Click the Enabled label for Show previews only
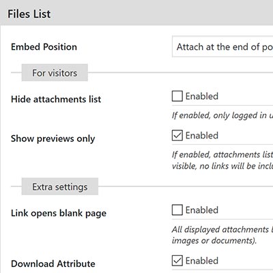This screenshot has width=273, height=273. tap(202, 136)
